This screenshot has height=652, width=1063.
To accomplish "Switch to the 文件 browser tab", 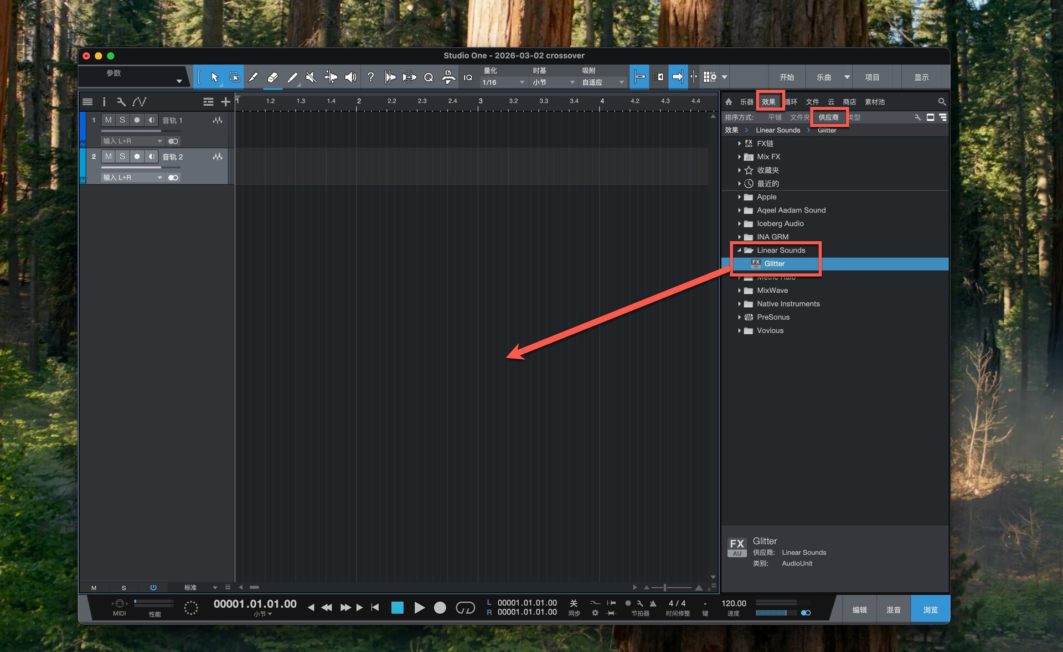I will (x=812, y=102).
